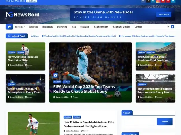This screenshot has width=181, height=135.
Task: Click Fifa2026 tag on featured World Cup post
Action: (x=57, y=82)
